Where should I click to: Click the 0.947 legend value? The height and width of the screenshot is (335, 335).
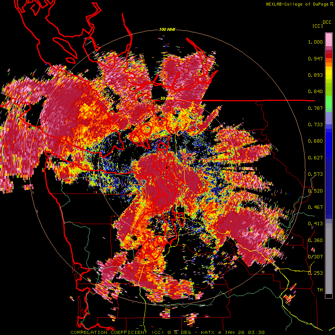(x=315, y=58)
